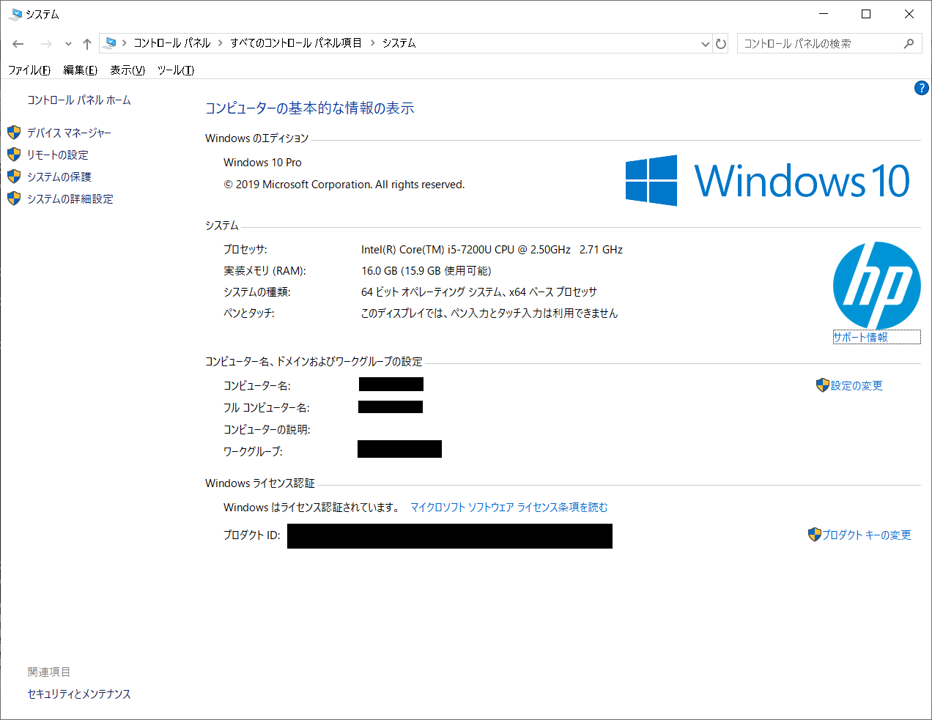The width and height of the screenshot is (932, 720).
Task: Click プロダクト キーの変更 link
Action: pos(867,535)
